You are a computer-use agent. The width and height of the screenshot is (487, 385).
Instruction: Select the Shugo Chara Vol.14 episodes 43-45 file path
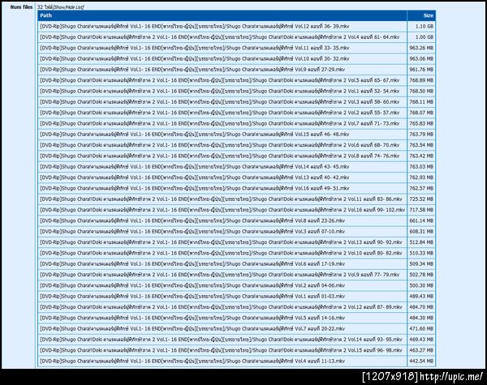click(x=195, y=167)
